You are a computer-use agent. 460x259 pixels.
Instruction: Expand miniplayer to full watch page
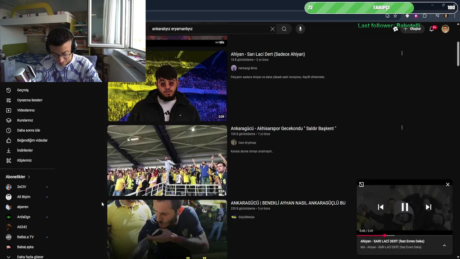[x=362, y=185]
